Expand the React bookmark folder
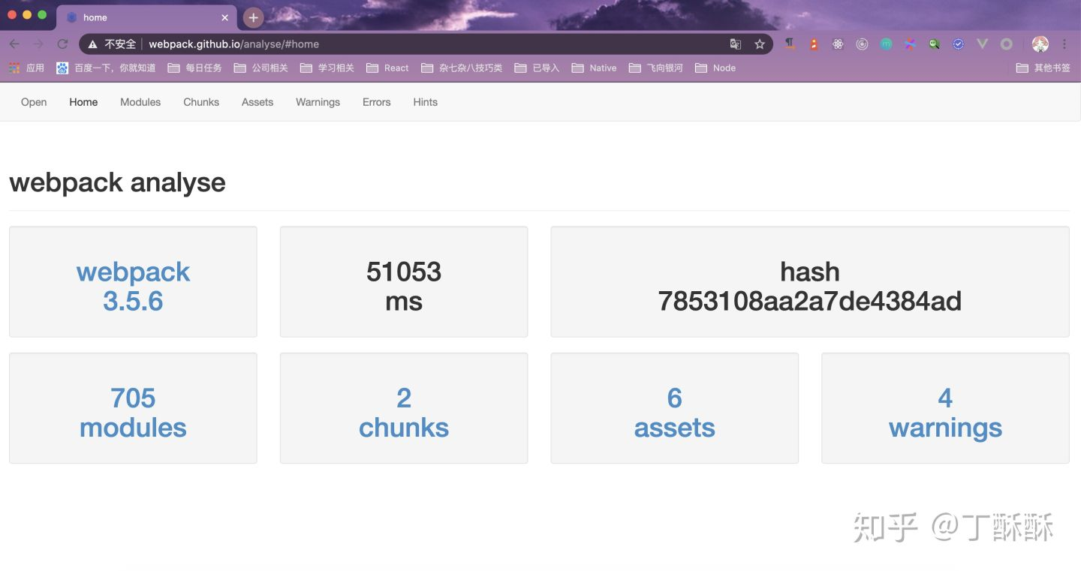Screen dimensions: 1081x571 [x=387, y=68]
